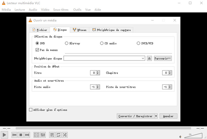The height and width of the screenshot is (139, 207).
Task: Minimize the main VLC window
Action: pyautogui.click(x=179, y=3)
